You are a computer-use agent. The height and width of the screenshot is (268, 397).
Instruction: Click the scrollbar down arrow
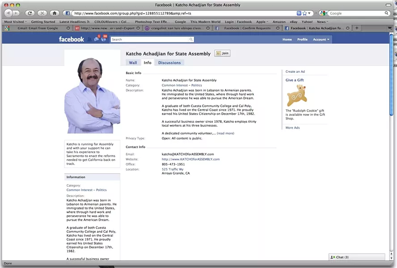point(391,258)
